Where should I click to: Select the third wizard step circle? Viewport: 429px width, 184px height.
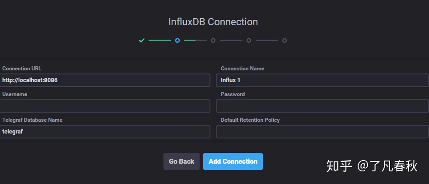(213, 41)
